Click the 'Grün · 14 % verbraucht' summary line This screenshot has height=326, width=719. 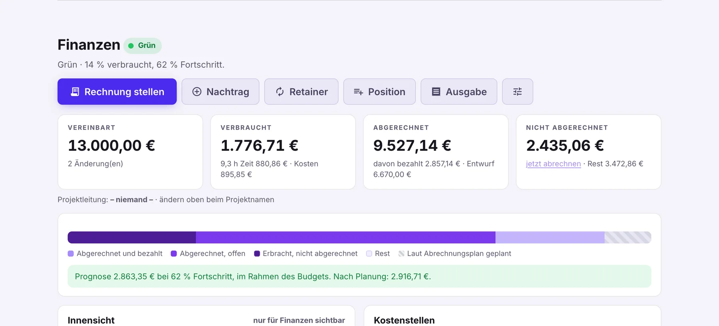coord(141,65)
